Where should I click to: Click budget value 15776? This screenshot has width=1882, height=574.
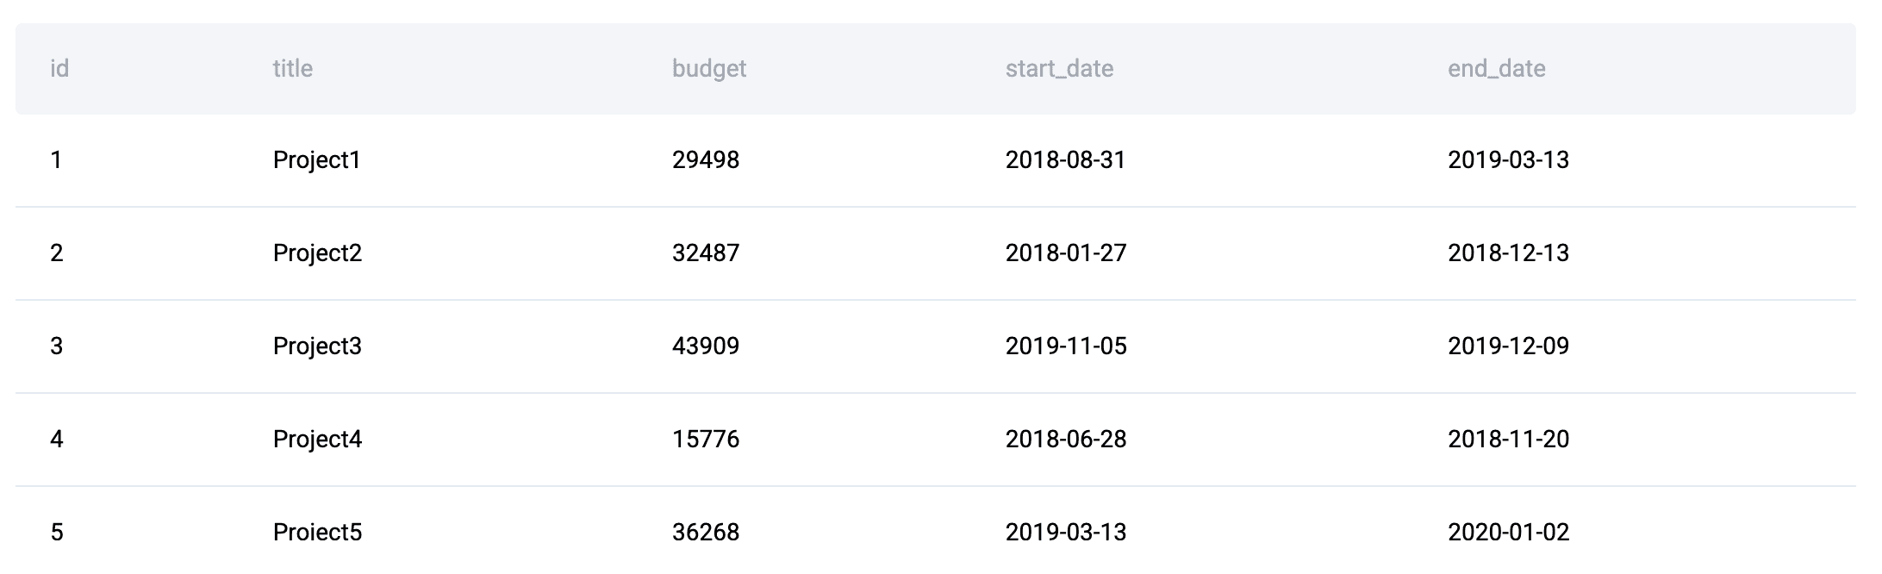point(706,440)
